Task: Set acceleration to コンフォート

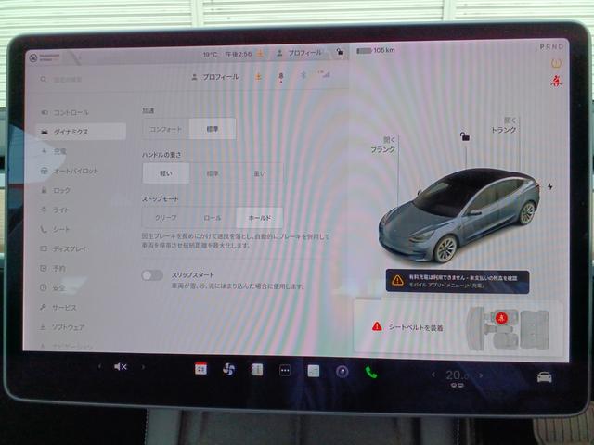Action: click(165, 129)
